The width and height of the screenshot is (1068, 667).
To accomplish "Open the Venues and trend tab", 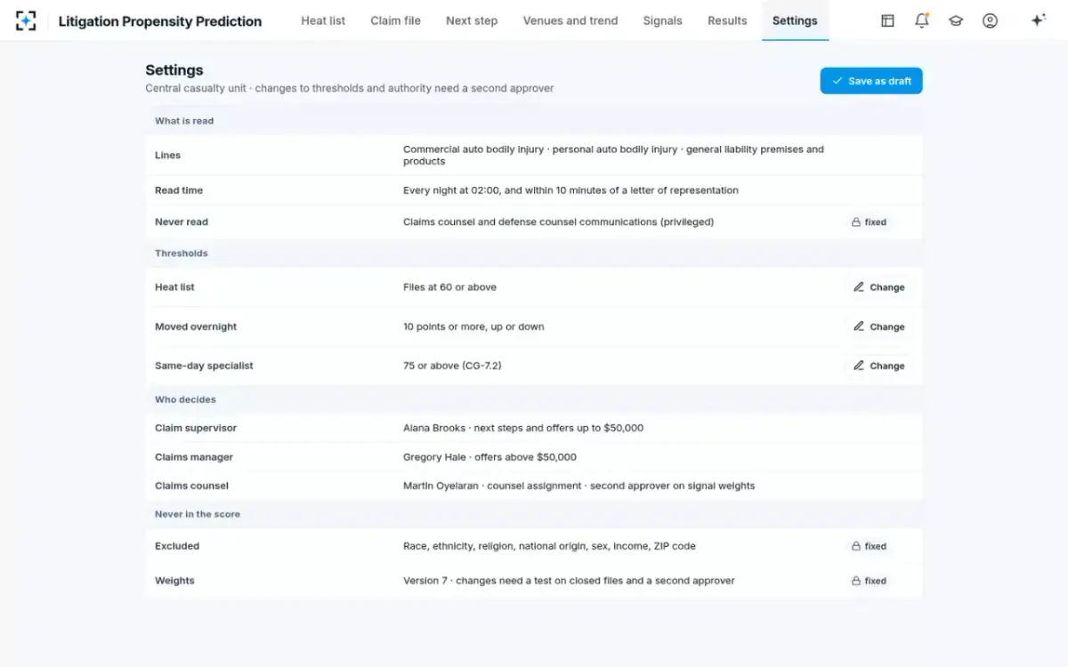I will click(570, 20).
